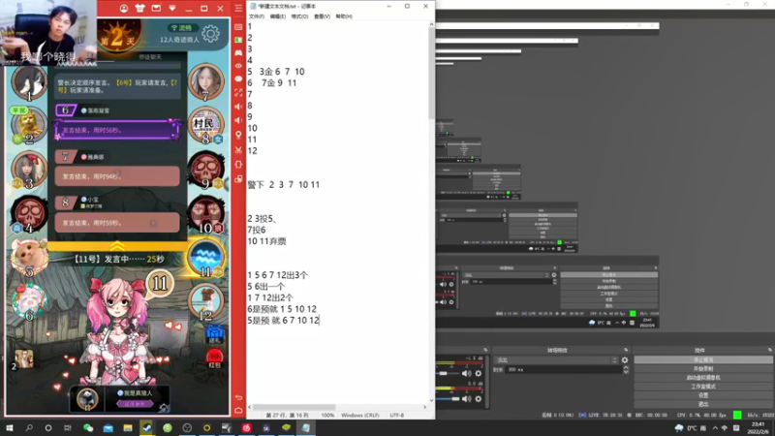Open WeChat from the taskbar
Screen dimensions: 775x436
coord(88,427)
